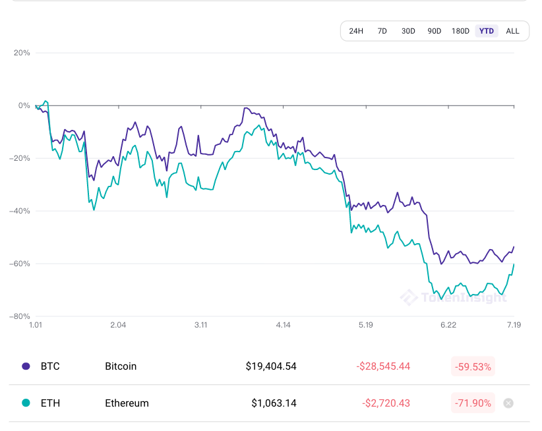The width and height of the screenshot is (542, 431).
Task: Click the 20% y-axis label
Action: (x=22, y=53)
